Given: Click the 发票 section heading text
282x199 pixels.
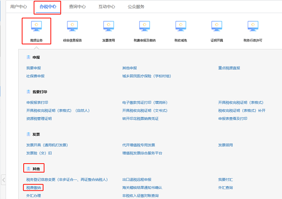Looking at the screenshot, I should point(36,134).
